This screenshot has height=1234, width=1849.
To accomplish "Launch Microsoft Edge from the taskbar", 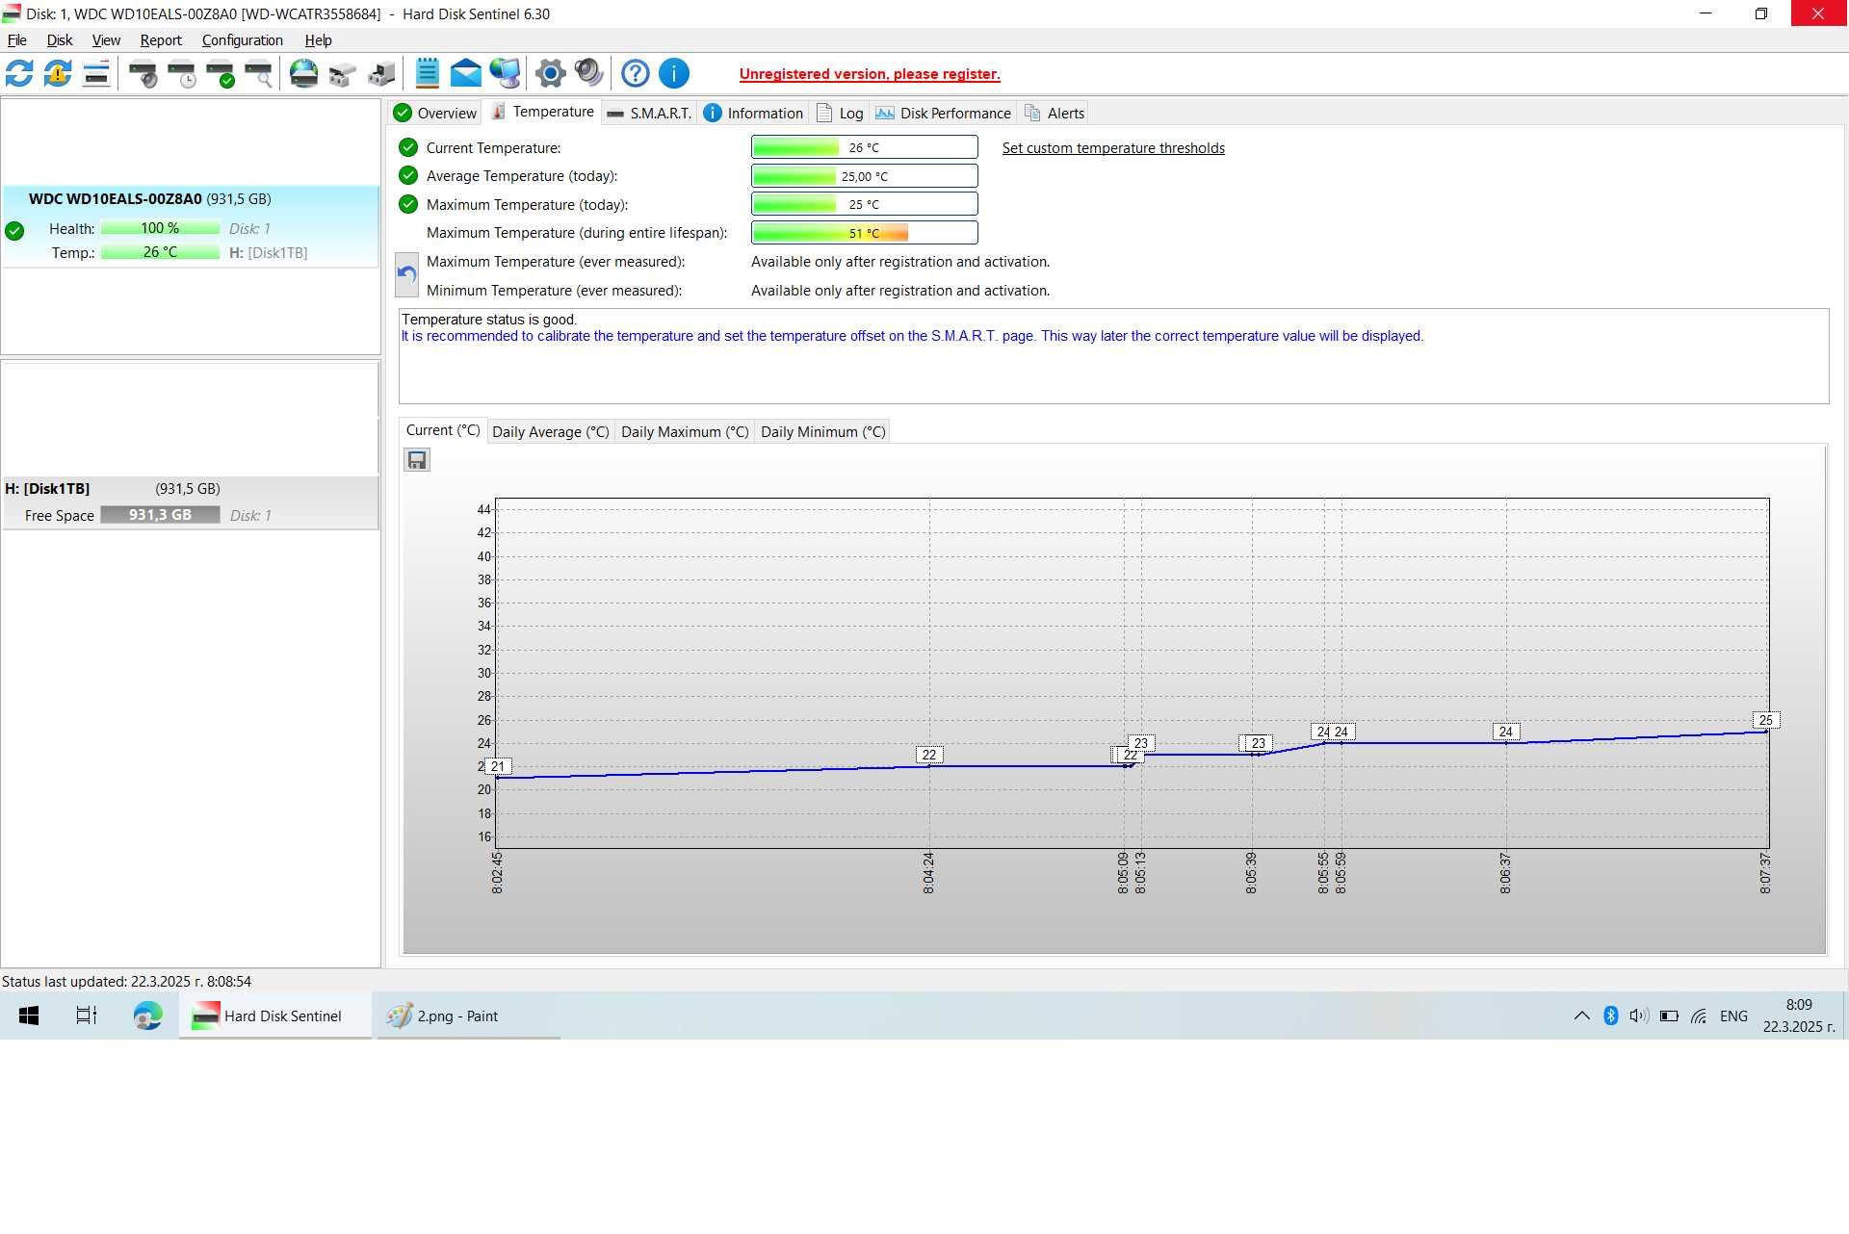I will [x=147, y=1015].
